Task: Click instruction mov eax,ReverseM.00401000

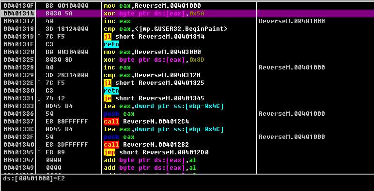Action: coord(153,5)
